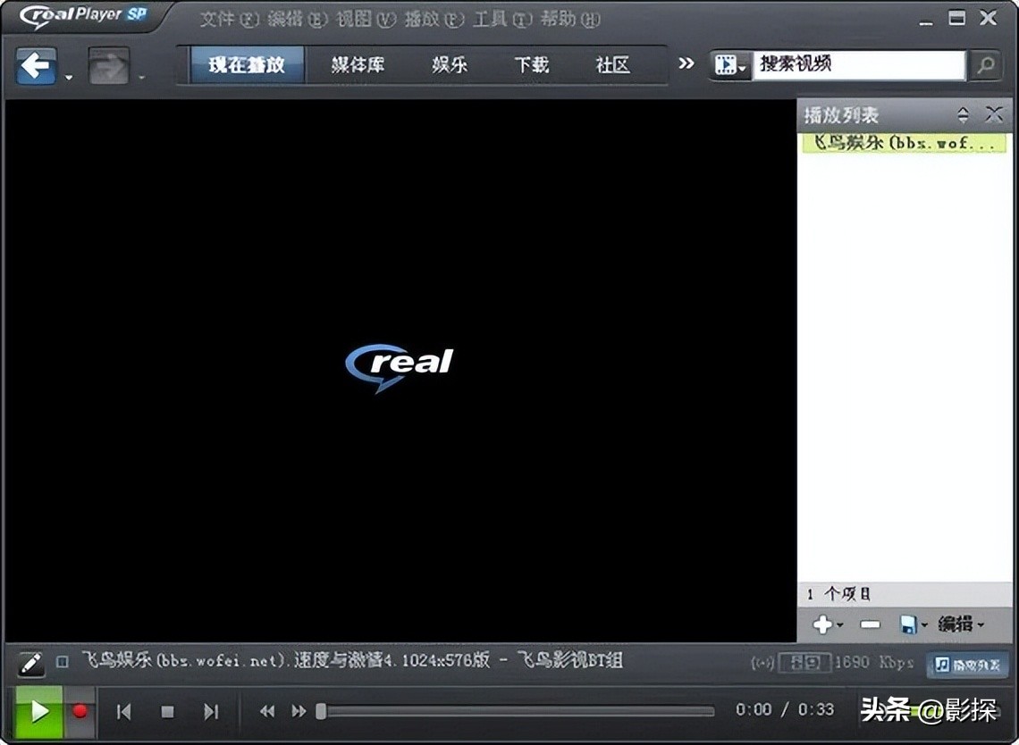The image size is (1019, 745).
Task: Expand the toolbar overflow chevron
Action: 686,64
